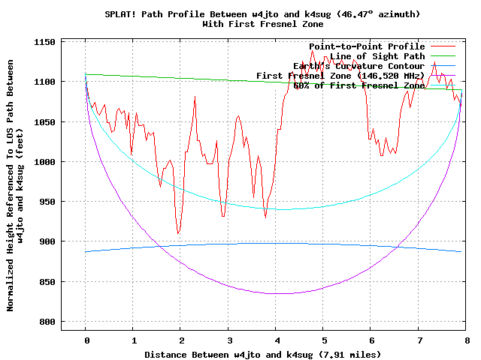The width and height of the screenshot is (481, 360).
Task: Click y-axis tick value 1100
Action: coord(44,82)
